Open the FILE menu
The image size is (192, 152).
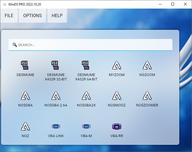pyautogui.click(x=9, y=15)
